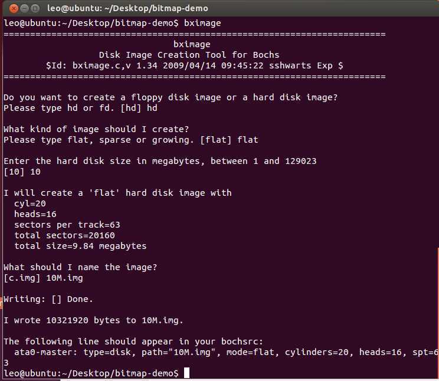Click the total sectors=20160 line
This screenshot has height=381, width=439.
(x=64, y=235)
